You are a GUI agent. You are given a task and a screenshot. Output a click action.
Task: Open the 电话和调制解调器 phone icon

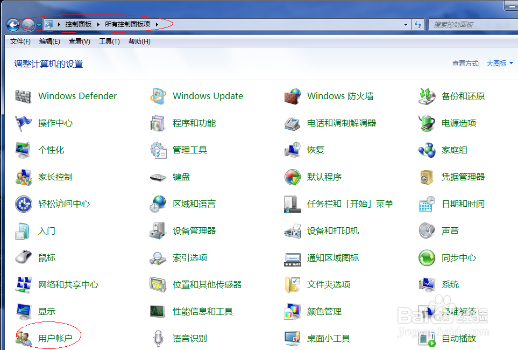pos(293,124)
